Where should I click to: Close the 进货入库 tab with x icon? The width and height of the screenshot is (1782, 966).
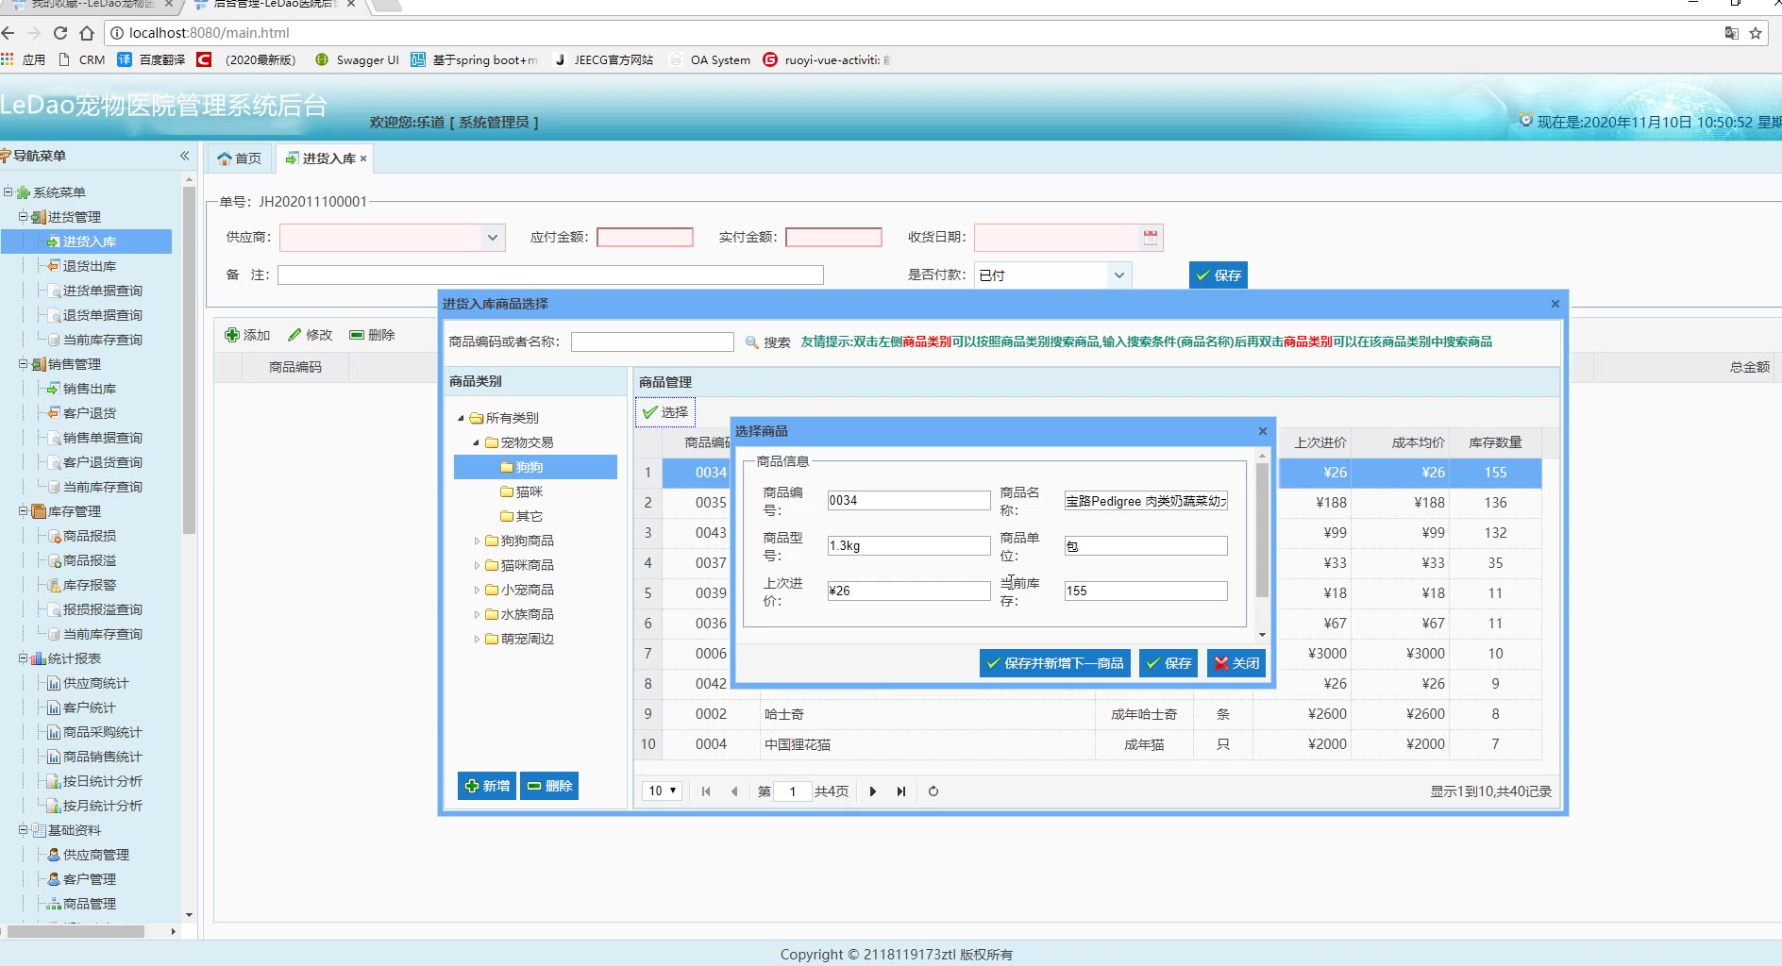point(363,158)
